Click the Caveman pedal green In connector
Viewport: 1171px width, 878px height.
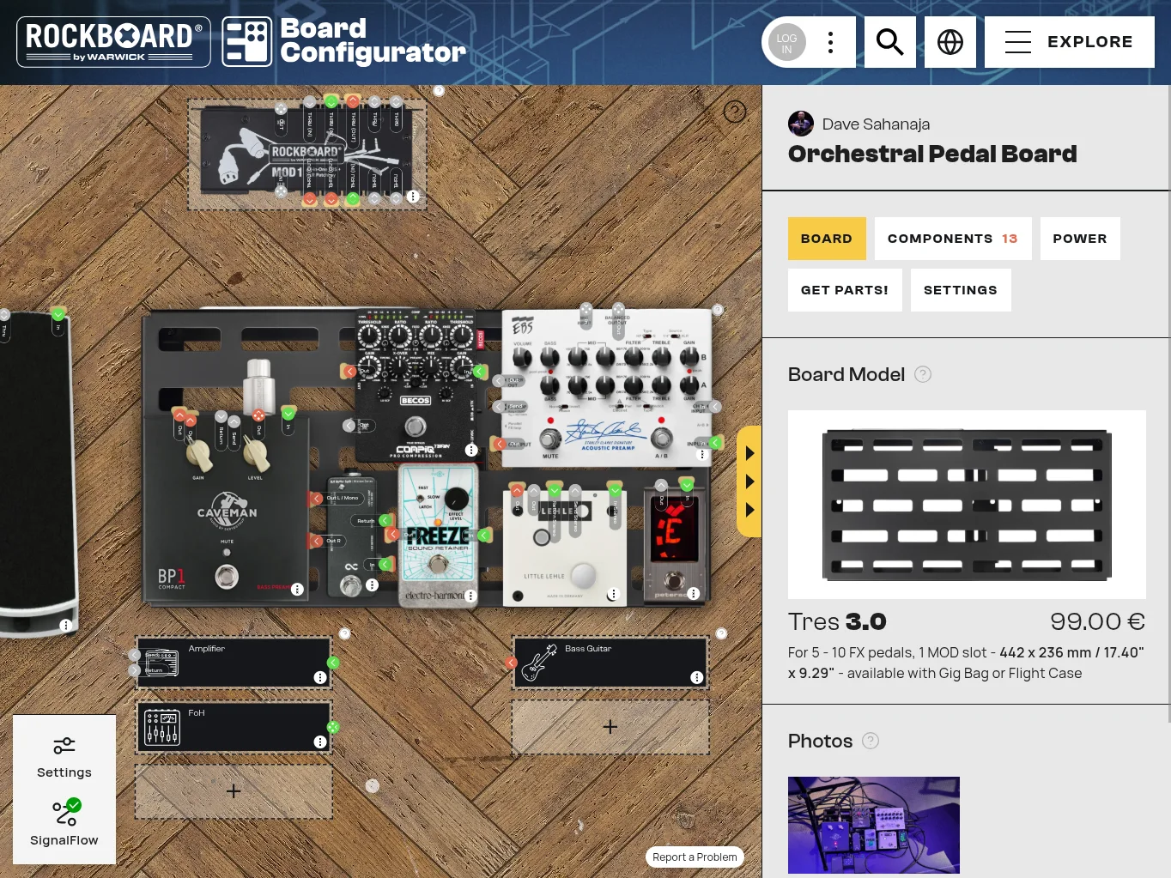click(x=288, y=414)
